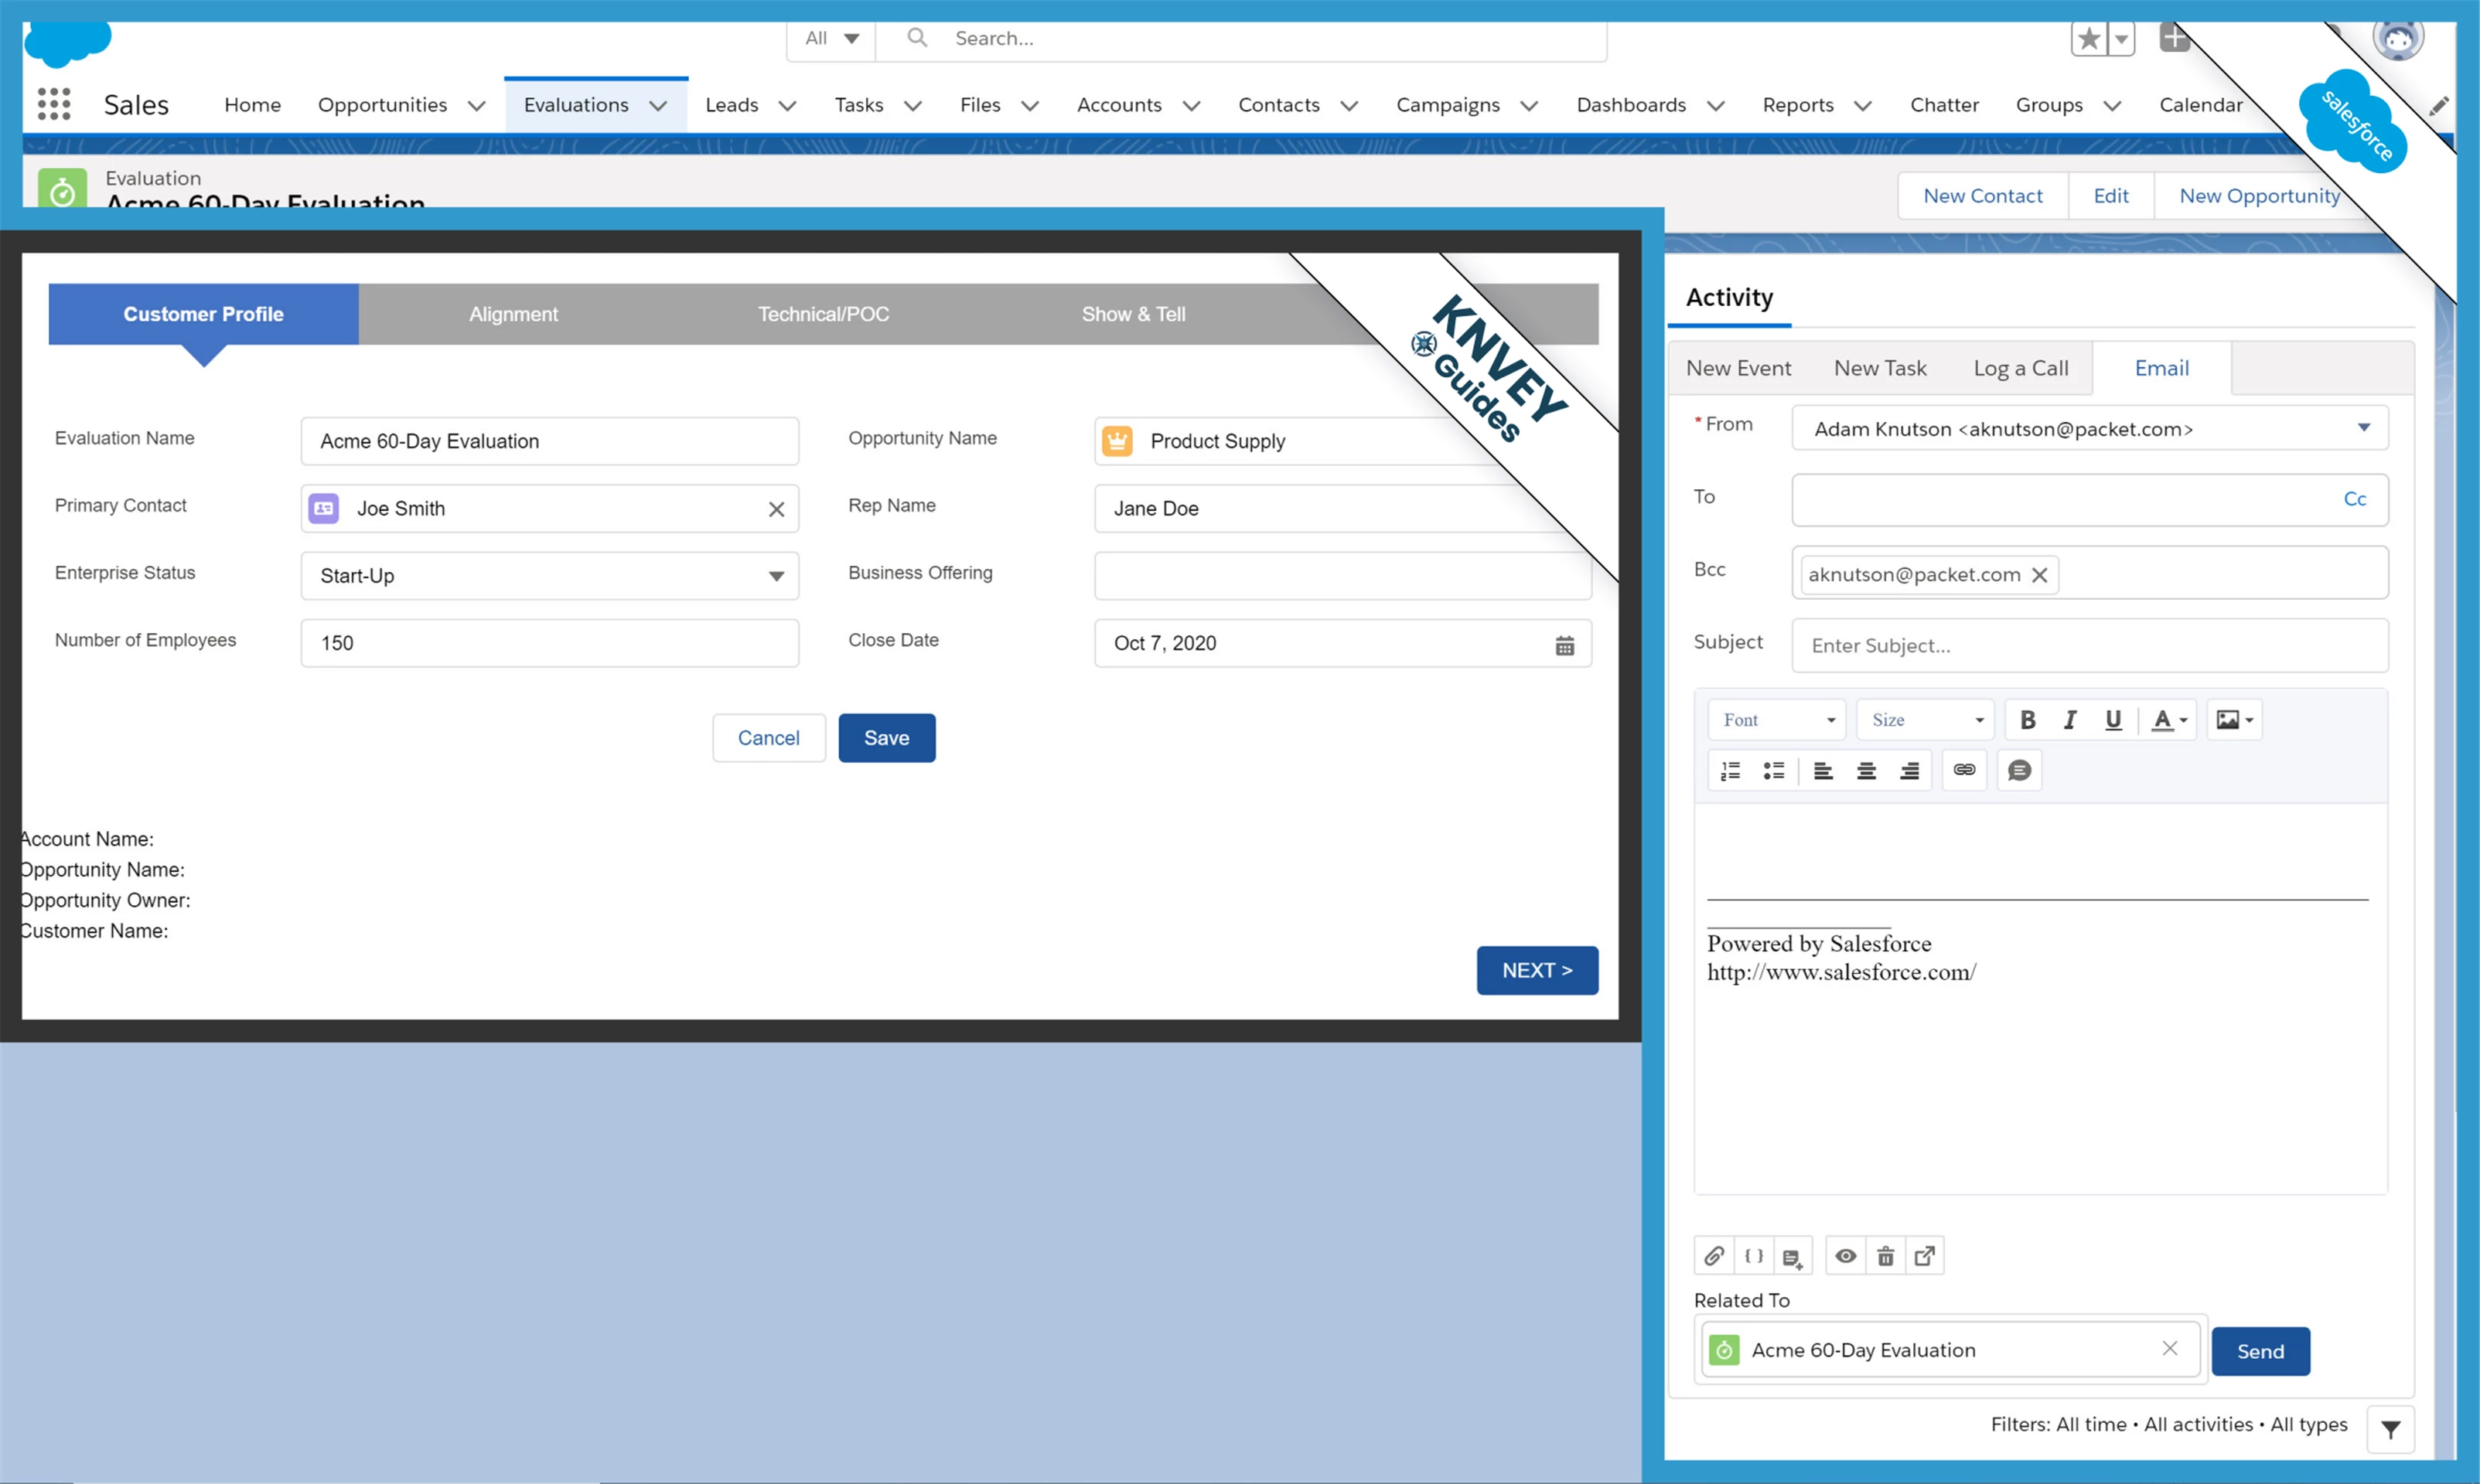Click the NEXT > button
Screen dimensions: 2480x1484
pos(1537,971)
